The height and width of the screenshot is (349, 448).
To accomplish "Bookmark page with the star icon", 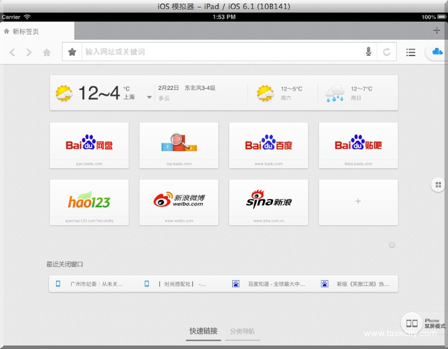I will 72,52.
